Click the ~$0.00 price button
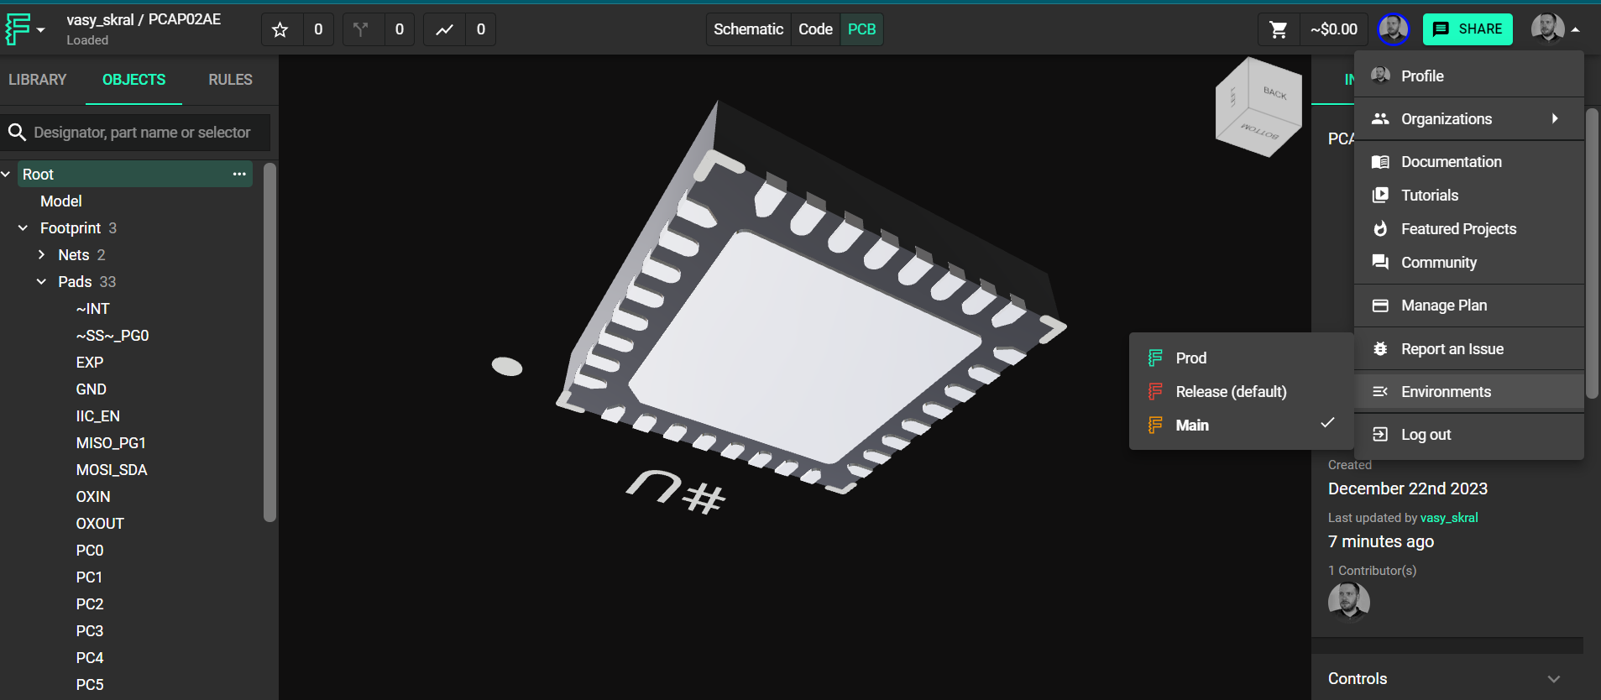This screenshot has width=1601, height=700. (x=1333, y=29)
